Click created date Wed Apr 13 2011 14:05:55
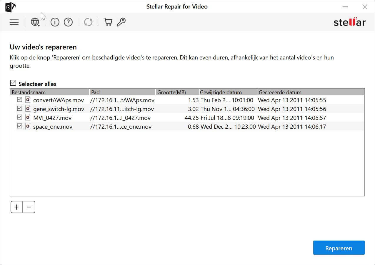This screenshot has height=265, width=375. pos(292,100)
